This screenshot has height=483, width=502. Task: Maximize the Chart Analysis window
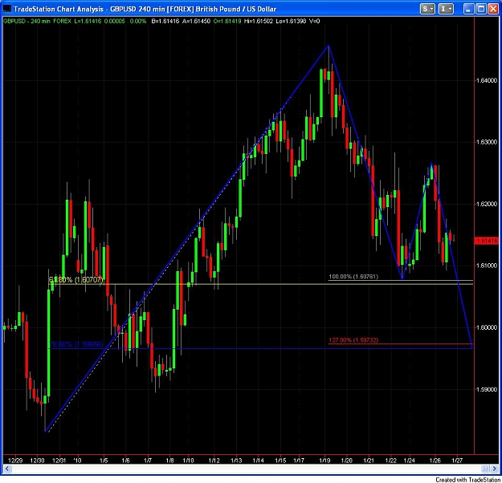click(x=481, y=9)
